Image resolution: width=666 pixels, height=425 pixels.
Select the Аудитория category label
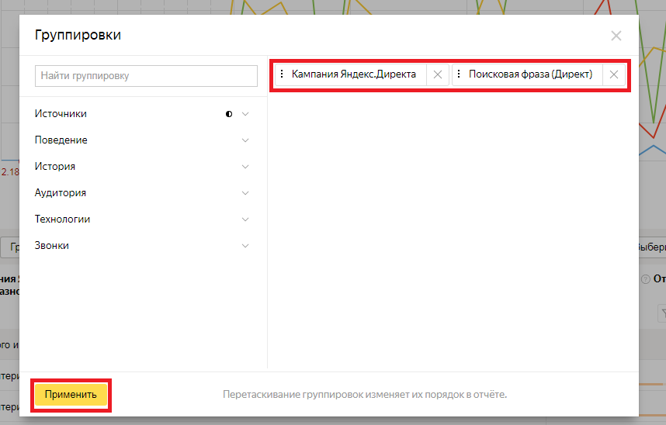pos(61,193)
